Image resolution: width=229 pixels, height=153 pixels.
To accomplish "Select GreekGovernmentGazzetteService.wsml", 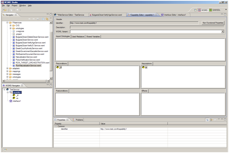I will click(x=32, y=51).
